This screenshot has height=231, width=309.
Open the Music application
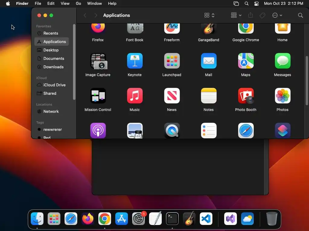[x=135, y=96]
